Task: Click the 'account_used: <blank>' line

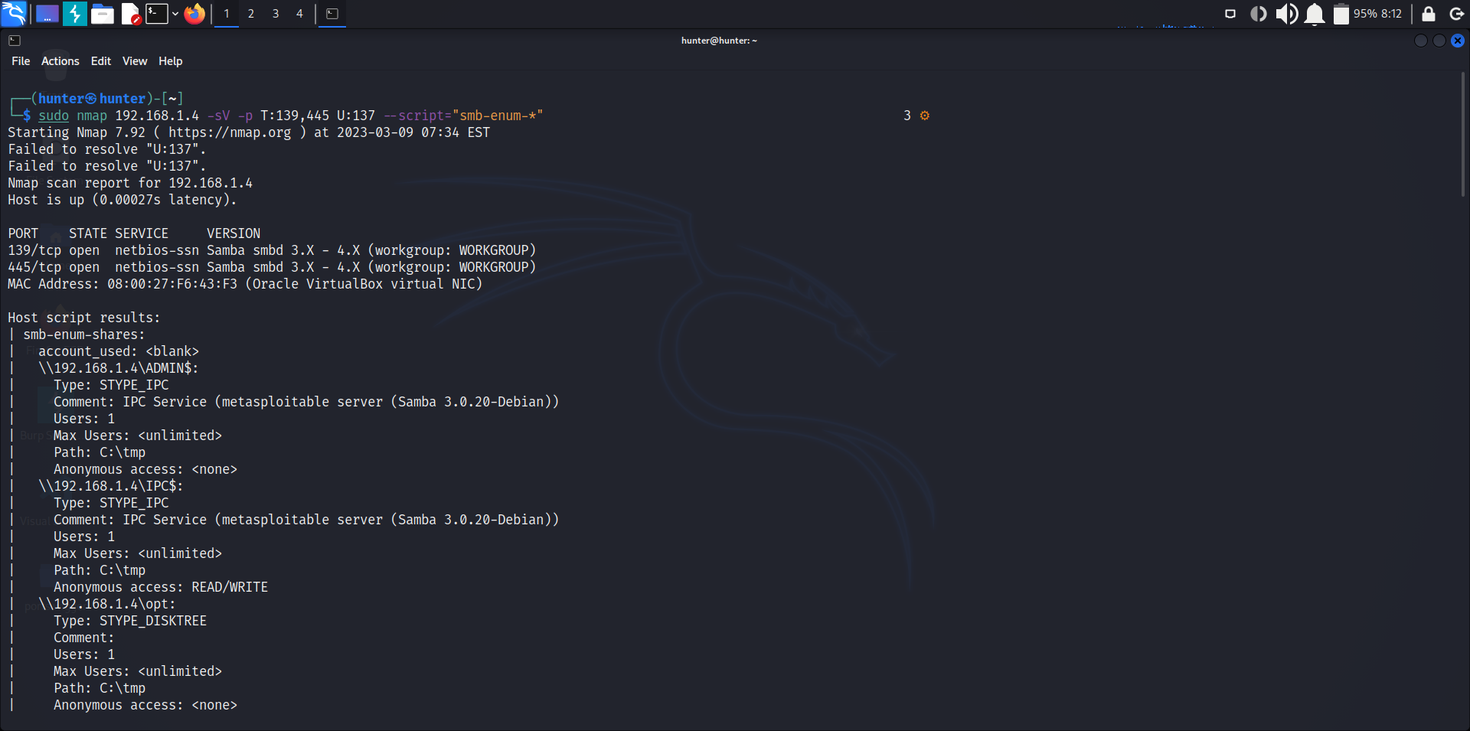Action: pos(119,351)
